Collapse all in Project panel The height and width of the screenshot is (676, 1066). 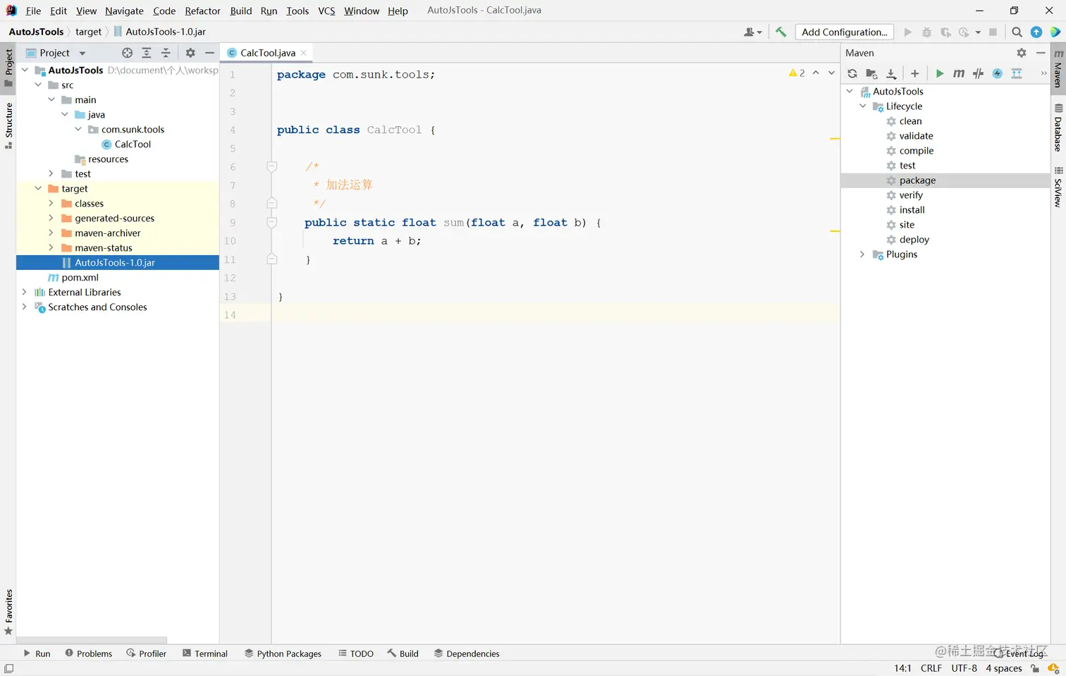point(166,53)
